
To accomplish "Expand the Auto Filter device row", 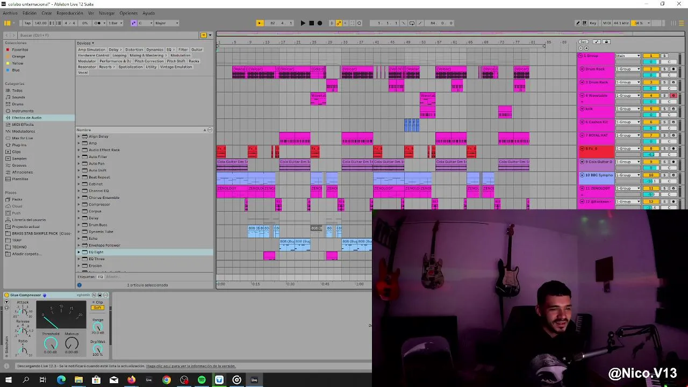I will tap(78, 157).
